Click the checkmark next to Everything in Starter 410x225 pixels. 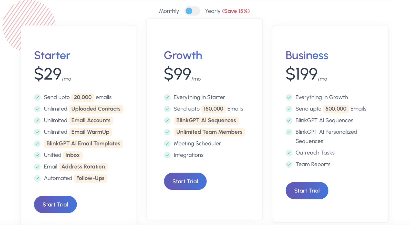click(167, 97)
